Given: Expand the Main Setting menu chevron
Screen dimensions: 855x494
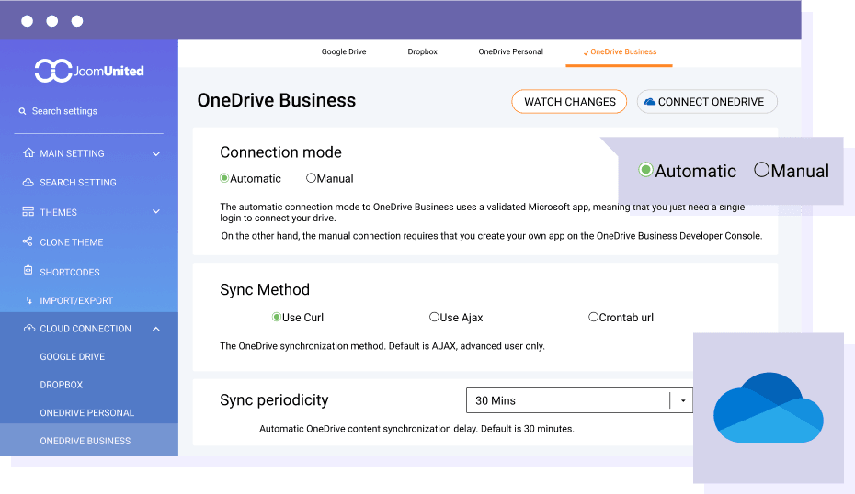Looking at the screenshot, I should tap(156, 153).
